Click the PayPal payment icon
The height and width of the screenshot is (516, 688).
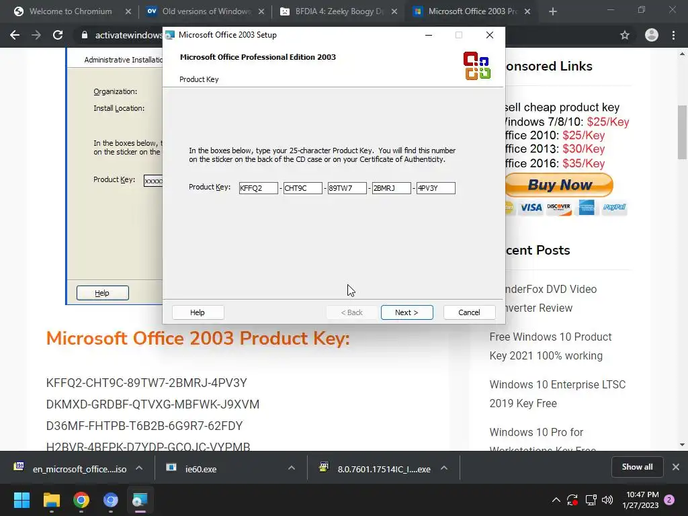tap(614, 207)
